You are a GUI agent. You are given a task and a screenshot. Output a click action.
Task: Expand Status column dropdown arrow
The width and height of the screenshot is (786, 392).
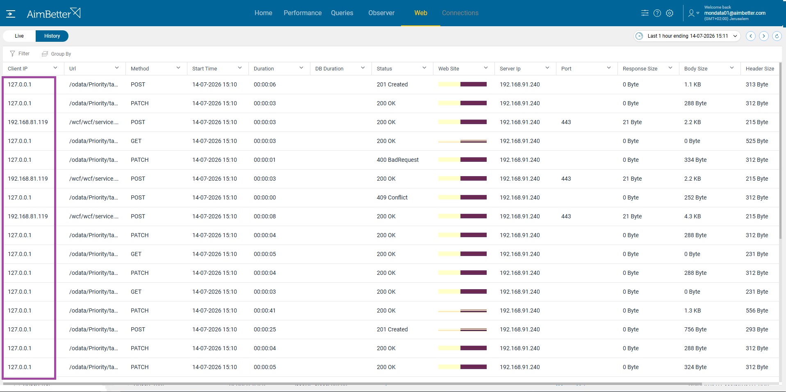(x=424, y=68)
